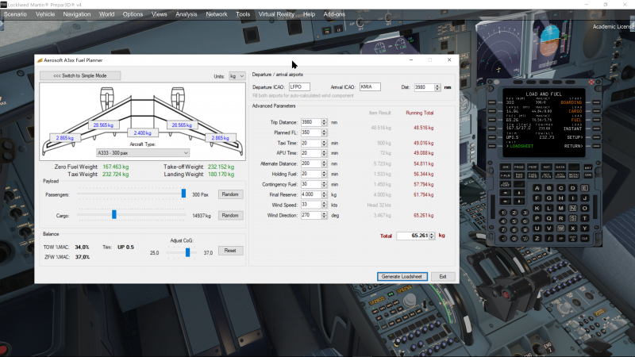Reset the Adjust CoG balance
The height and width of the screenshot is (357, 635).
click(230, 251)
